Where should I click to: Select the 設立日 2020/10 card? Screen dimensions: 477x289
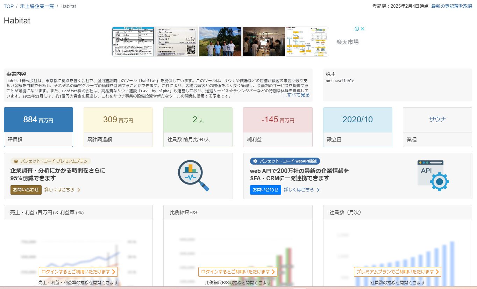coord(357,127)
